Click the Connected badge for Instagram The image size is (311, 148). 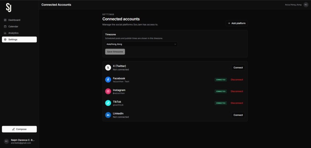221,91
